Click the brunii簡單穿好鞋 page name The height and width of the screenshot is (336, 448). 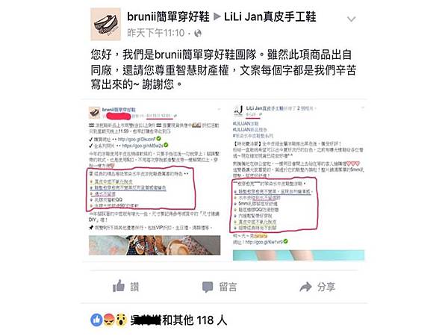[x=168, y=16]
